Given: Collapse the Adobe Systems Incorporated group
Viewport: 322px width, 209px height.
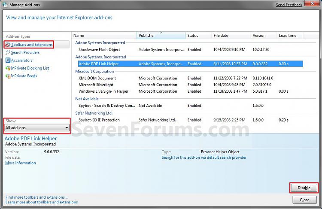Looking at the screenshot, I should (x=100, y=43).
